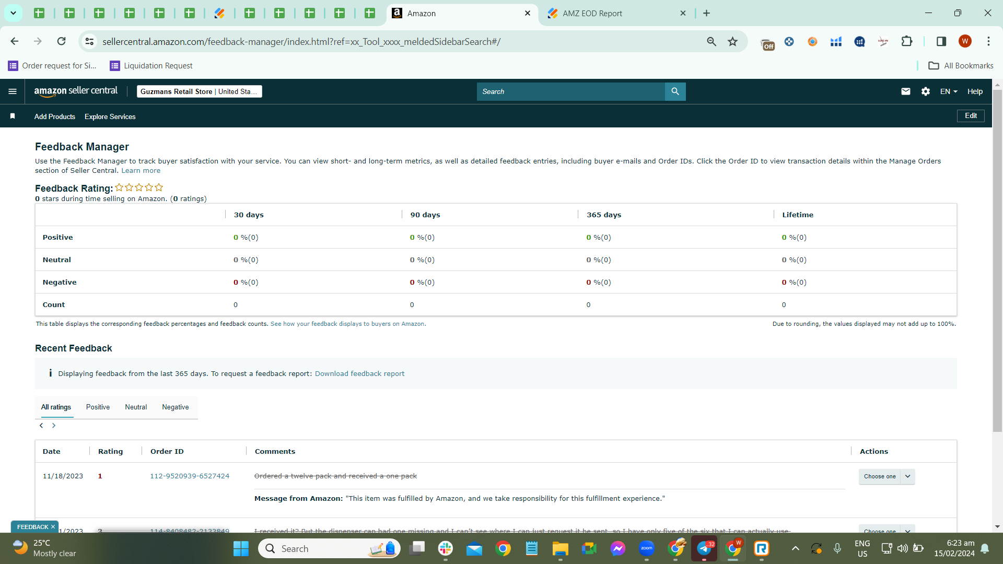View site information icon in address bar
This screenshot has height=564, width=1003.
pyautogui.click(x=90, y=41)
